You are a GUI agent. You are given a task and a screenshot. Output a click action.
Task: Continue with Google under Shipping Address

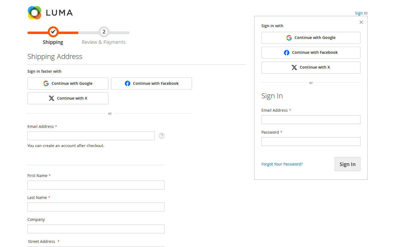click(68, 83)
